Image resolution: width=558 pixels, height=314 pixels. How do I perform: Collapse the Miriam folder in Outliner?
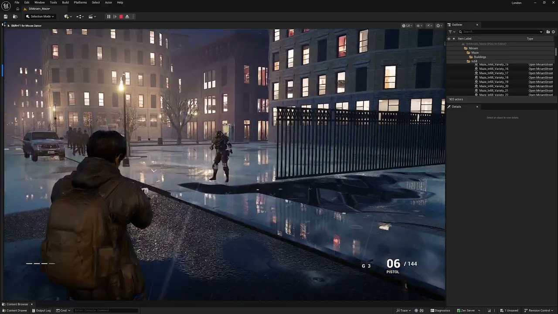pyautogui.click(x=466, y=48)
